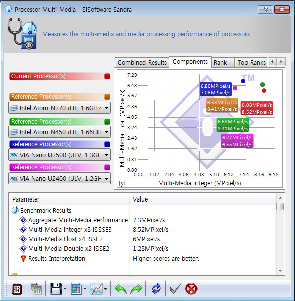Open the Top Ranks tab

(251, 63)
